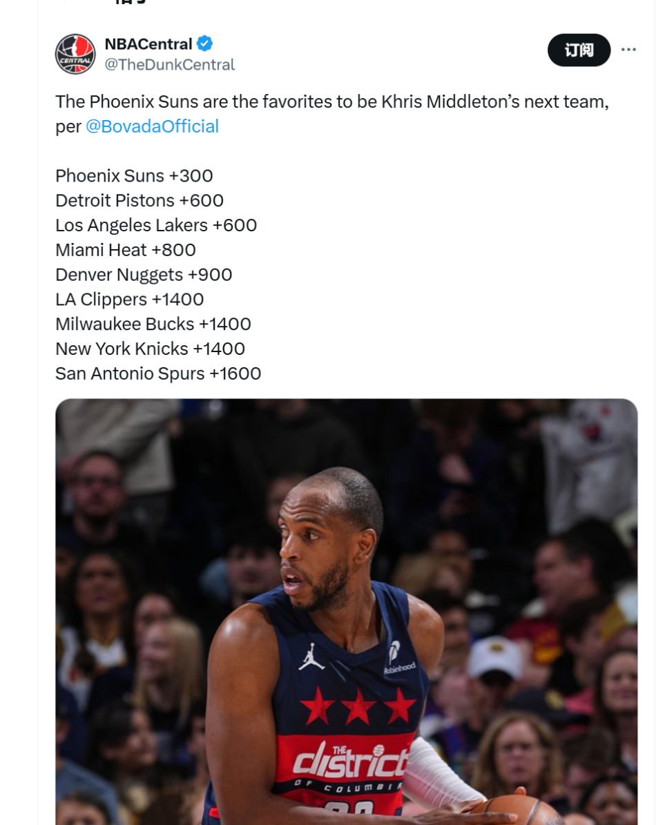The image size is (663, 825).
Task: Open the Khris Middleton photo
Action: click(346, 612)
